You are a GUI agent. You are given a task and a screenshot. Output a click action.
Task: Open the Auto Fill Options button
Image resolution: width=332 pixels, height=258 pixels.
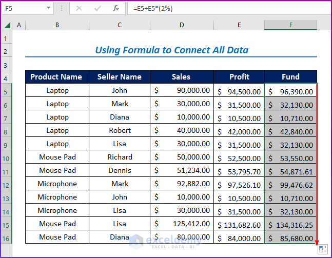tap(323, 249)
